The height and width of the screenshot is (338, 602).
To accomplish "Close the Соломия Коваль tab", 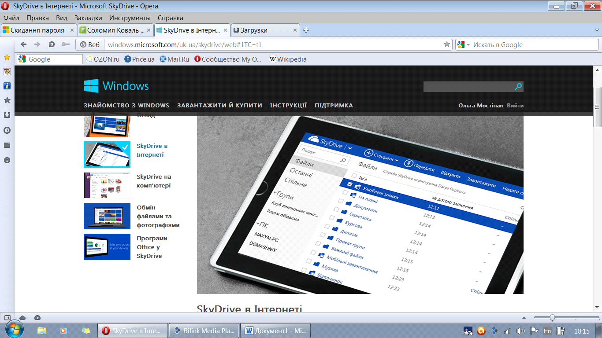I will (149, 30).
